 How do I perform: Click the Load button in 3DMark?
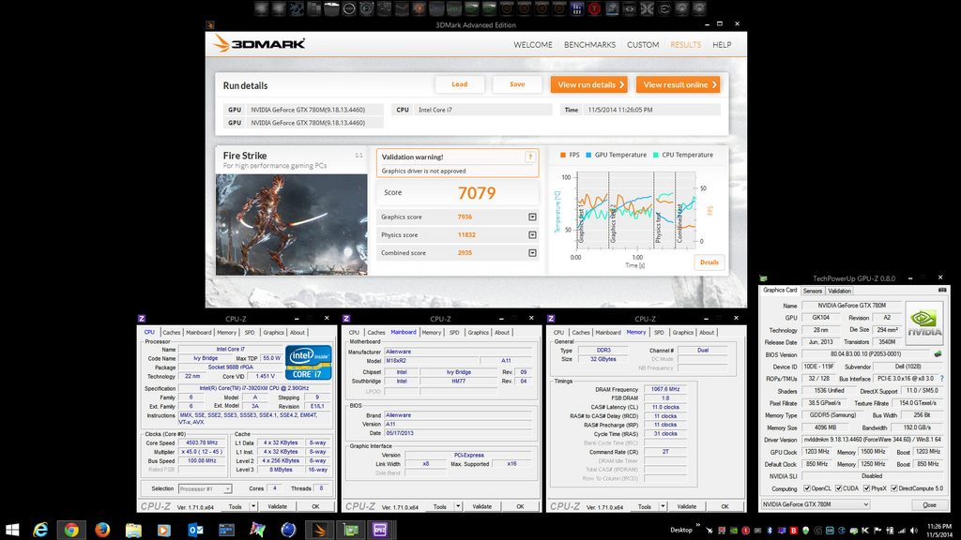point(460,84)
